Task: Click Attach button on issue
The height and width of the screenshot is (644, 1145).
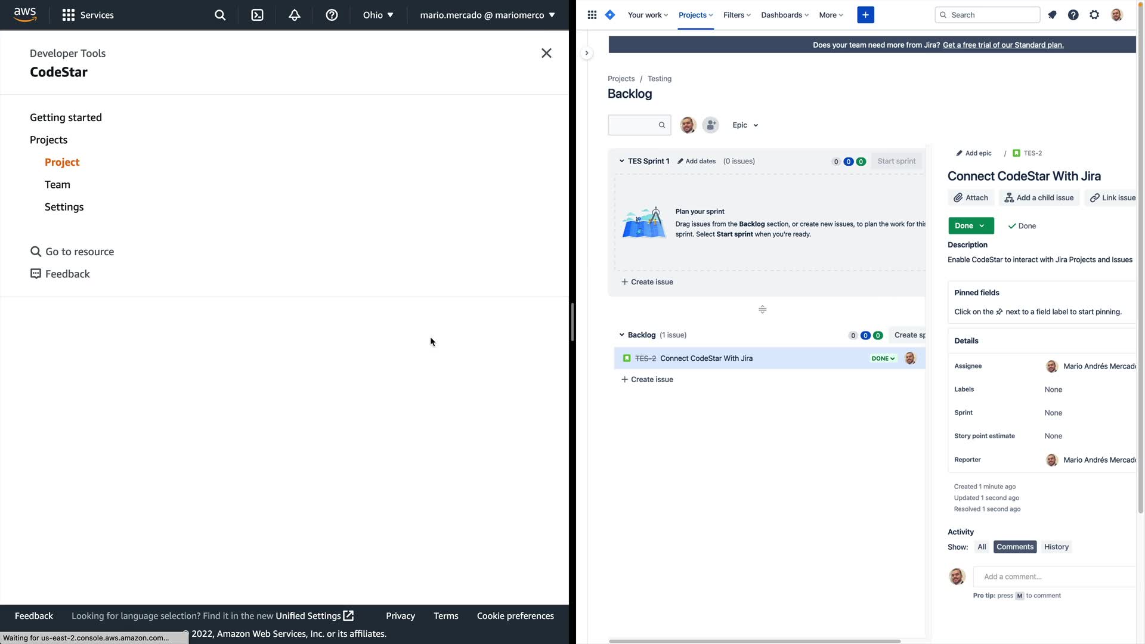Action: [971, 198]
